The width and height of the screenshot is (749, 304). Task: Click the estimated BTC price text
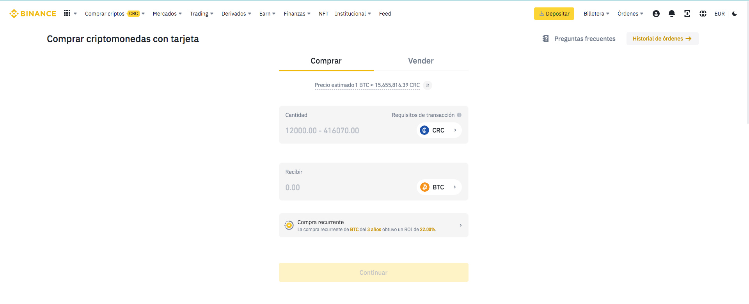(367, 85)
